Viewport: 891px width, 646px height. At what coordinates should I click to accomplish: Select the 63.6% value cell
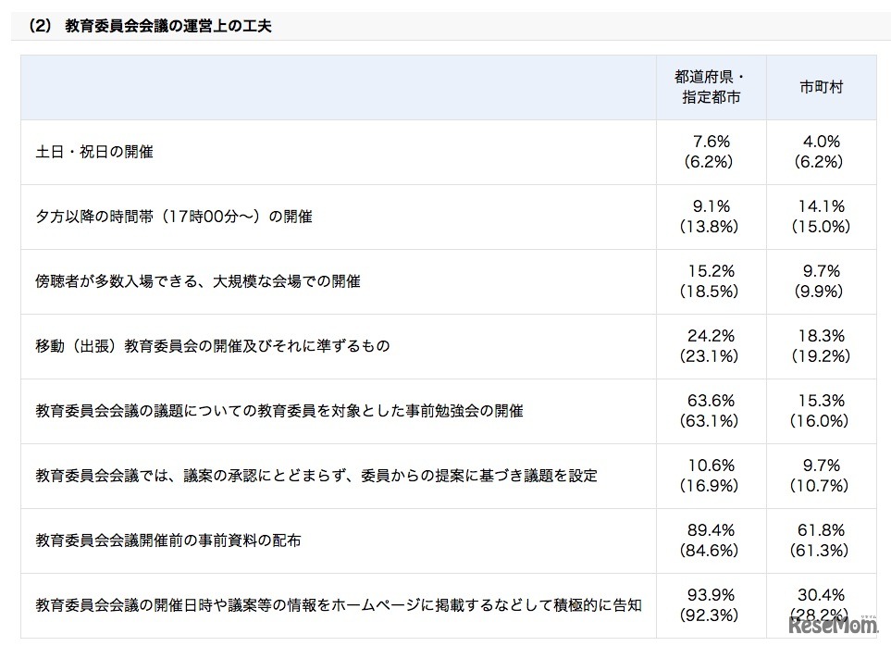(x=712, y=401)
